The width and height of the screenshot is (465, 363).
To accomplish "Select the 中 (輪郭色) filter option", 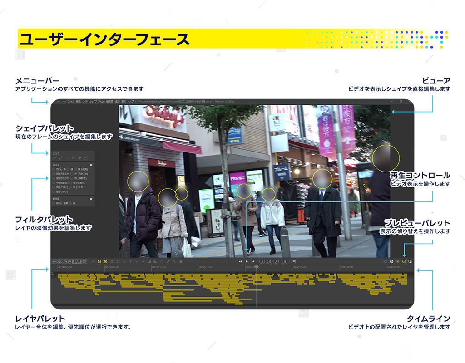I will pyautogui.click(x=60, y=183).
